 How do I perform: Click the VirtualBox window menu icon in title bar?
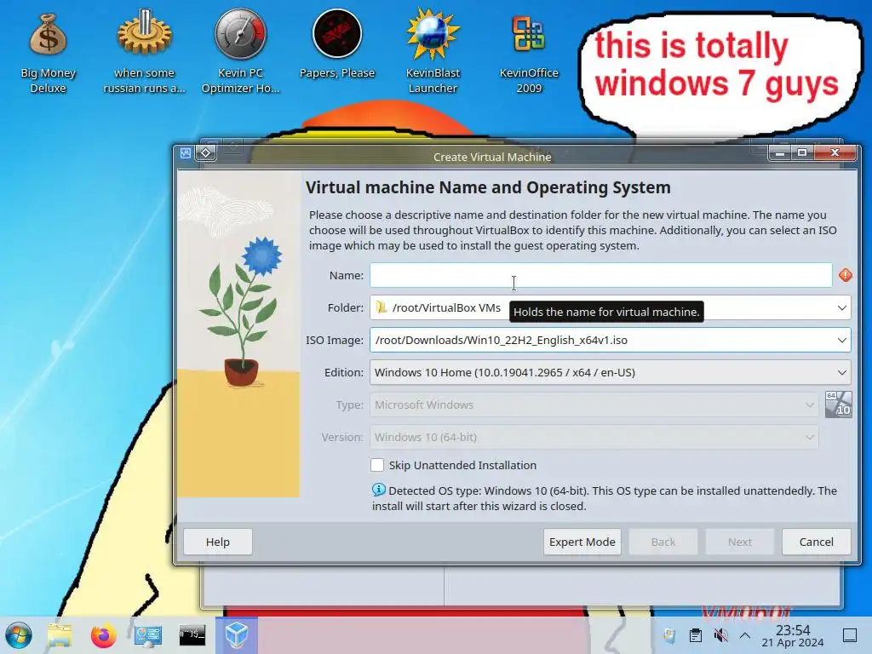(186, 152)
